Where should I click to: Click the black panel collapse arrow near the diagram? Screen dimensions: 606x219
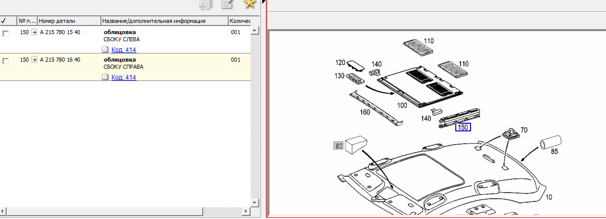click(264, 2)
